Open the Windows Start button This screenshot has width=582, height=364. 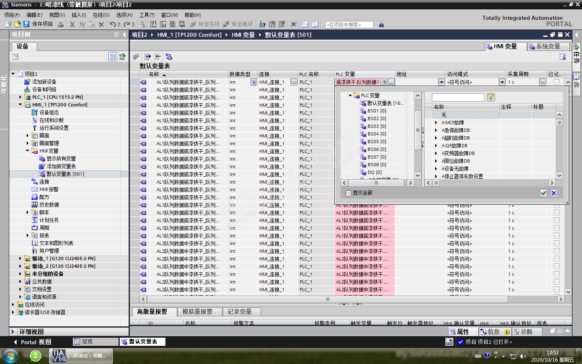[x=10, y=356]
